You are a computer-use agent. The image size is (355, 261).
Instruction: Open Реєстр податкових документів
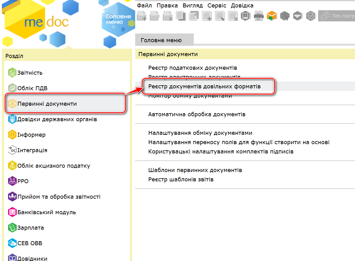pyautogui.click(x=193, y=68)
